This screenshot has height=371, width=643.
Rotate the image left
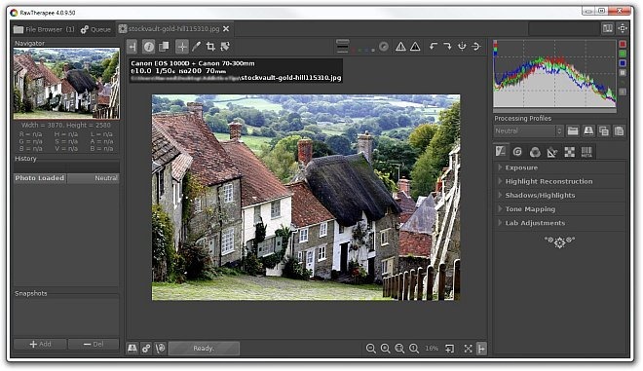434,47
